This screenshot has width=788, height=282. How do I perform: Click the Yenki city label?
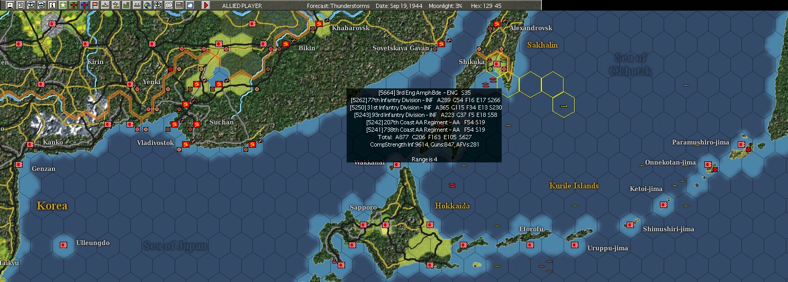pyautogui.click(x=151, y=82)
